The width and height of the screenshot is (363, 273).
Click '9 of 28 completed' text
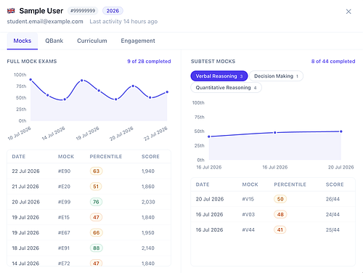(x=149, y=61)
